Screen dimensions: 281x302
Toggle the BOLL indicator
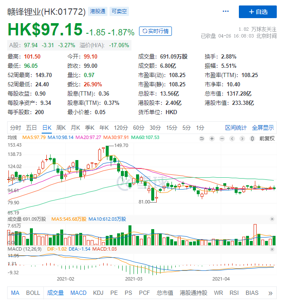33,293
